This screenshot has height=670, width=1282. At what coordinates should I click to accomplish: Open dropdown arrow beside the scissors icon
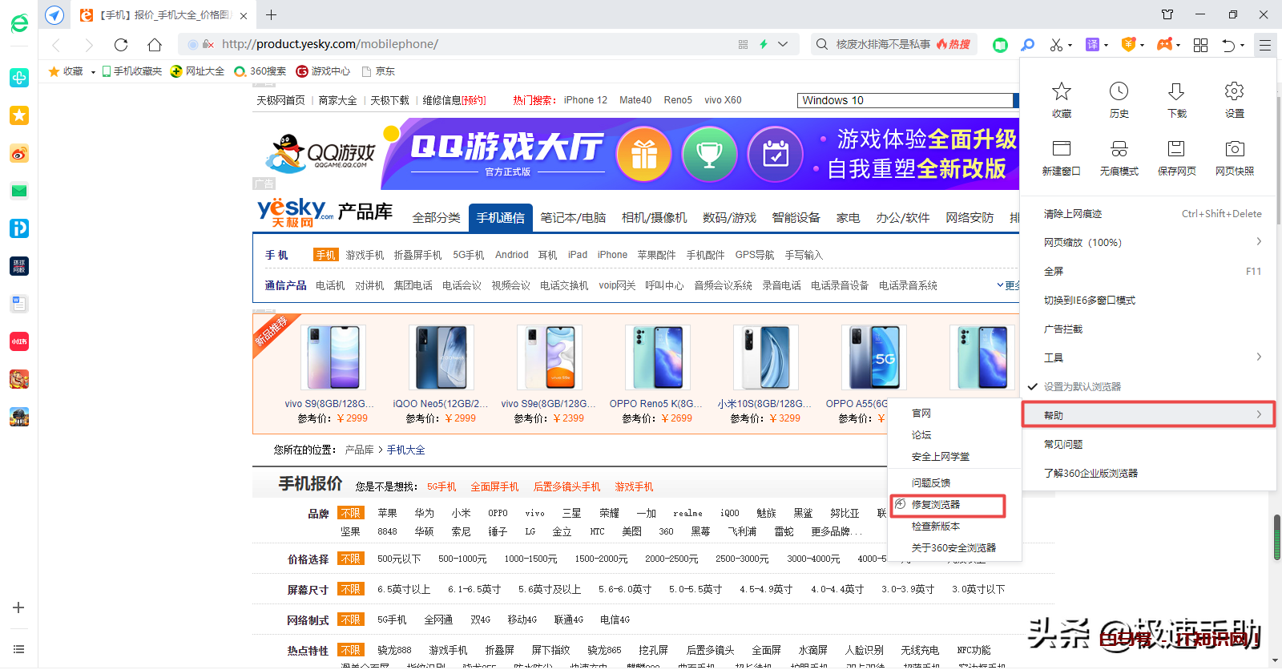[x=1070, y=46]
